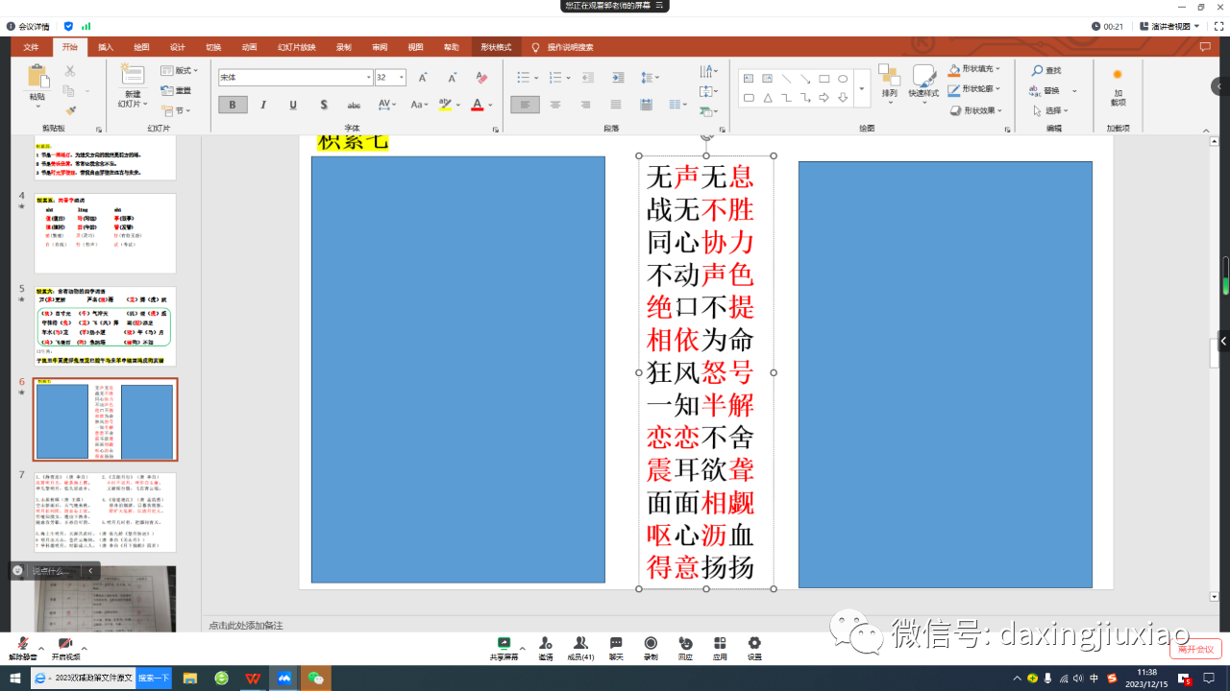Screen dimensions: 1230x691
Task: Click the 查找 (Find) button
Action: pos(1046,71)
